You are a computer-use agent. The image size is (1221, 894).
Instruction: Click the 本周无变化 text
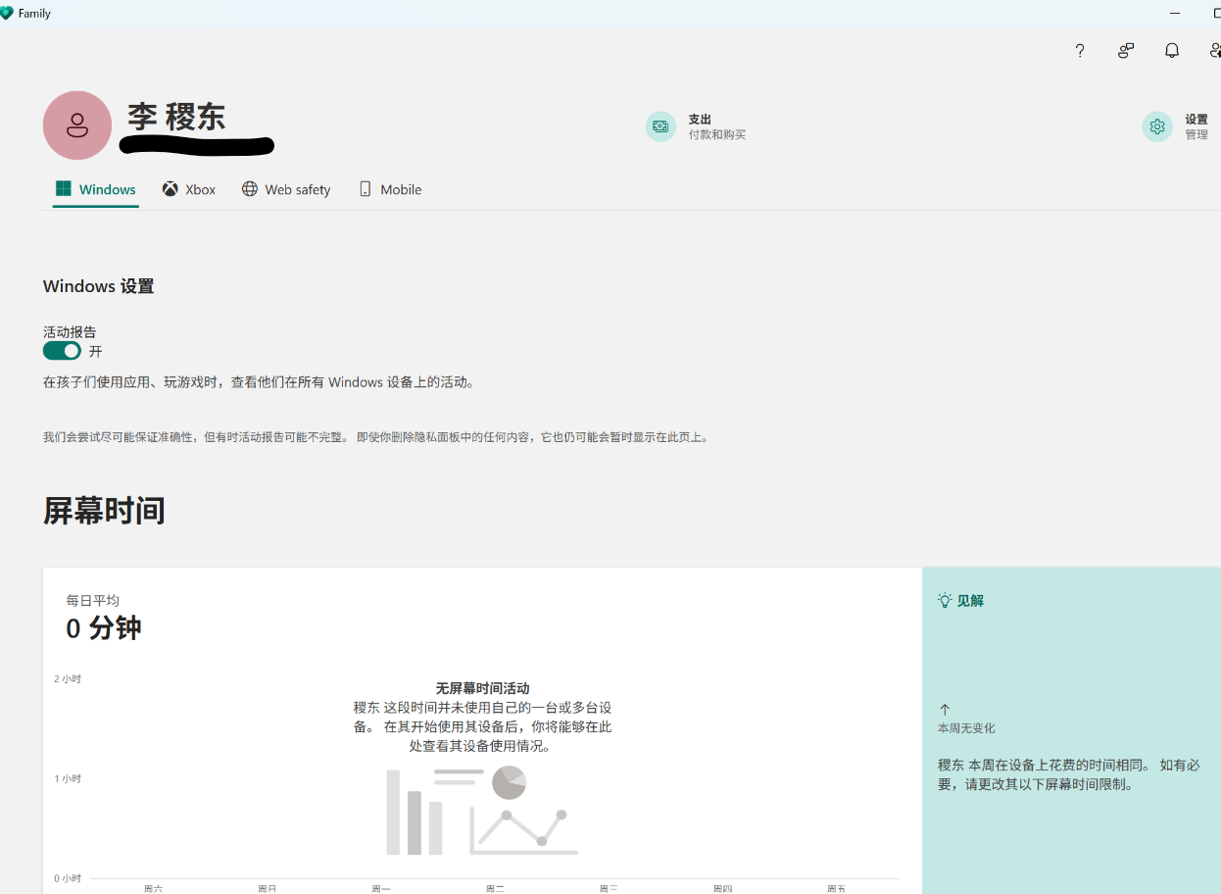pyautogui.click(x=966, y=728)
